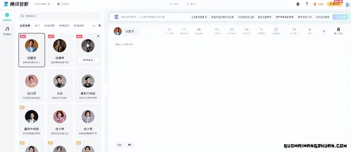
Task: Click the gold coin balance icon
Action: tap(315, 4)
